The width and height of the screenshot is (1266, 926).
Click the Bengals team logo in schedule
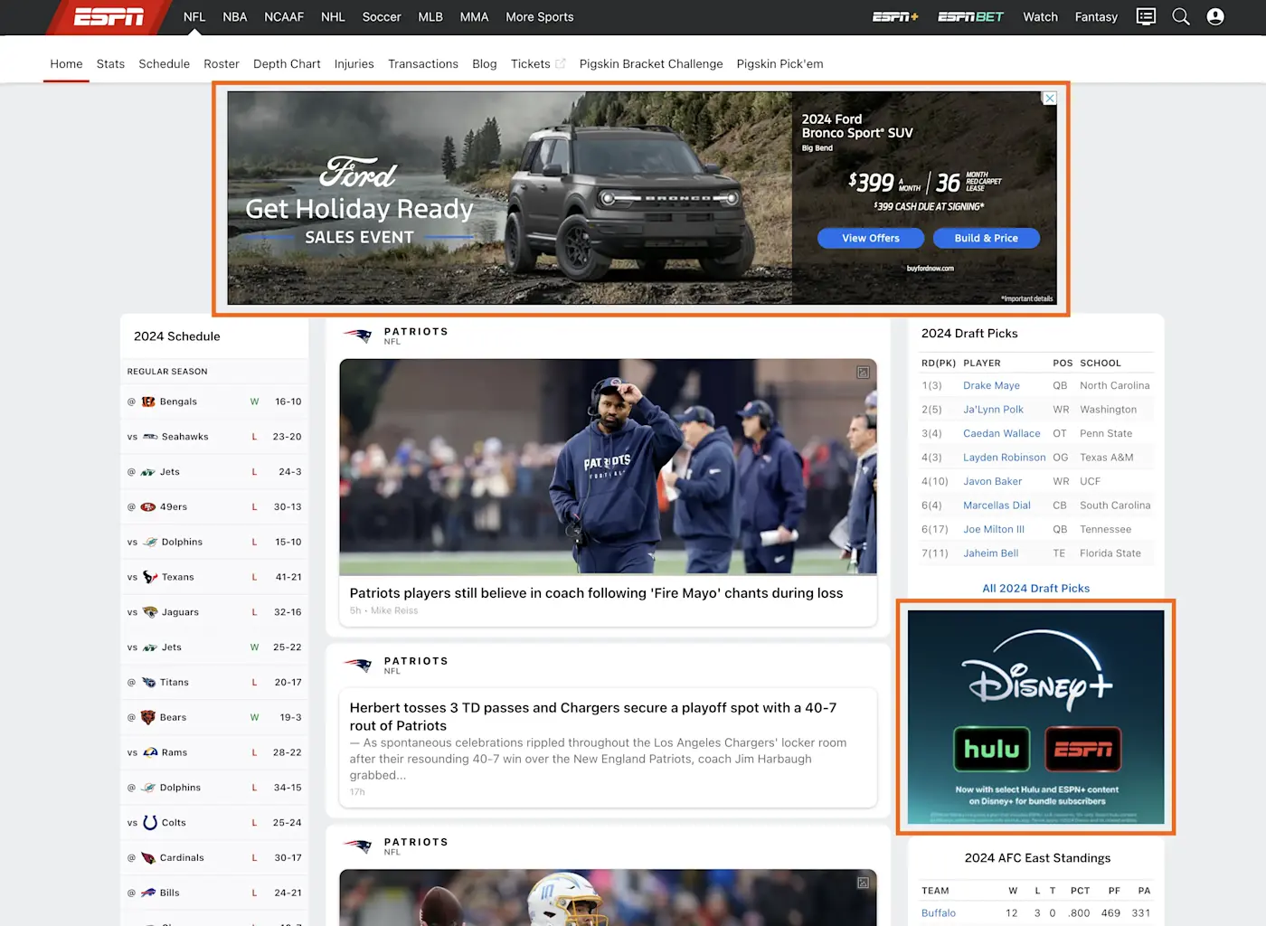(x=148, y=402)
